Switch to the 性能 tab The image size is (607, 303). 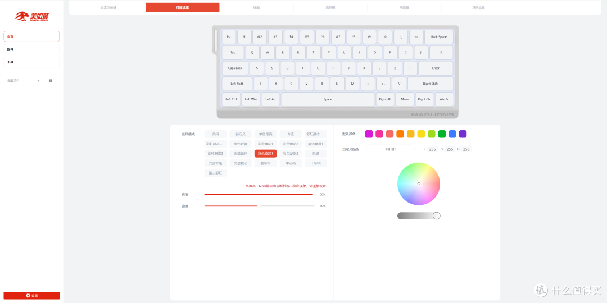coord(256,7)
